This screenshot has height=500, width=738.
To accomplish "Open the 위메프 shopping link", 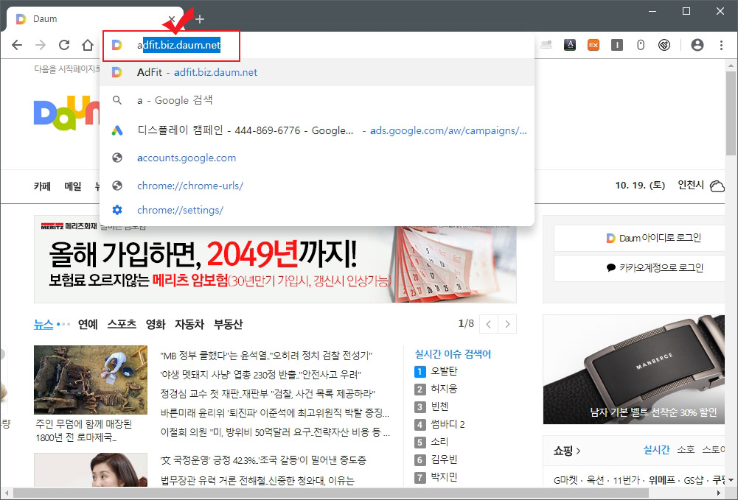I will click(x=662, y=480).
